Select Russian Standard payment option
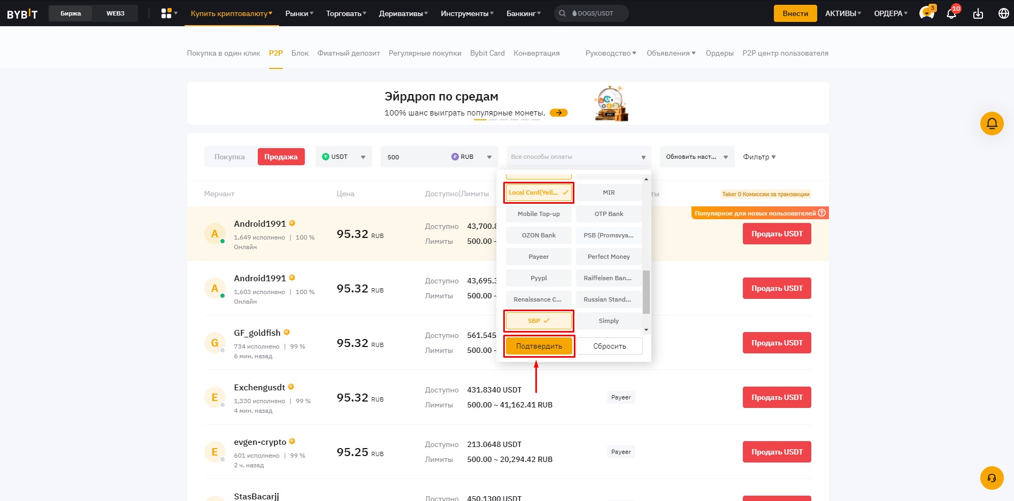The height and width of the screenshot is (501, 1014). coord(609,299)
